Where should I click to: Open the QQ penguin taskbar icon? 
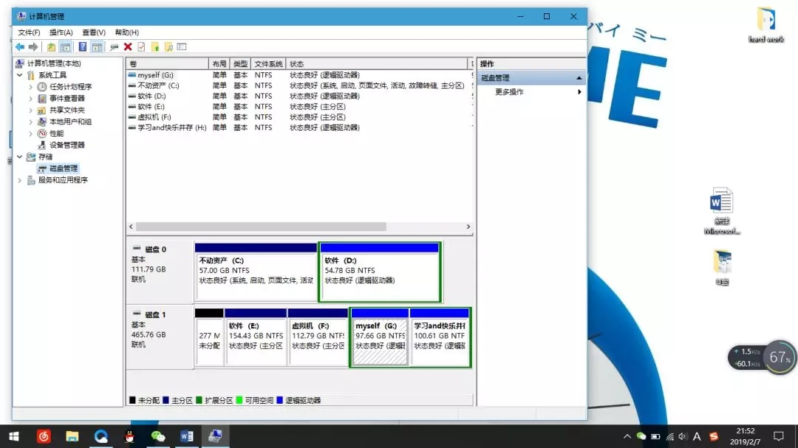pyautogui.click(x=129, y=436)
